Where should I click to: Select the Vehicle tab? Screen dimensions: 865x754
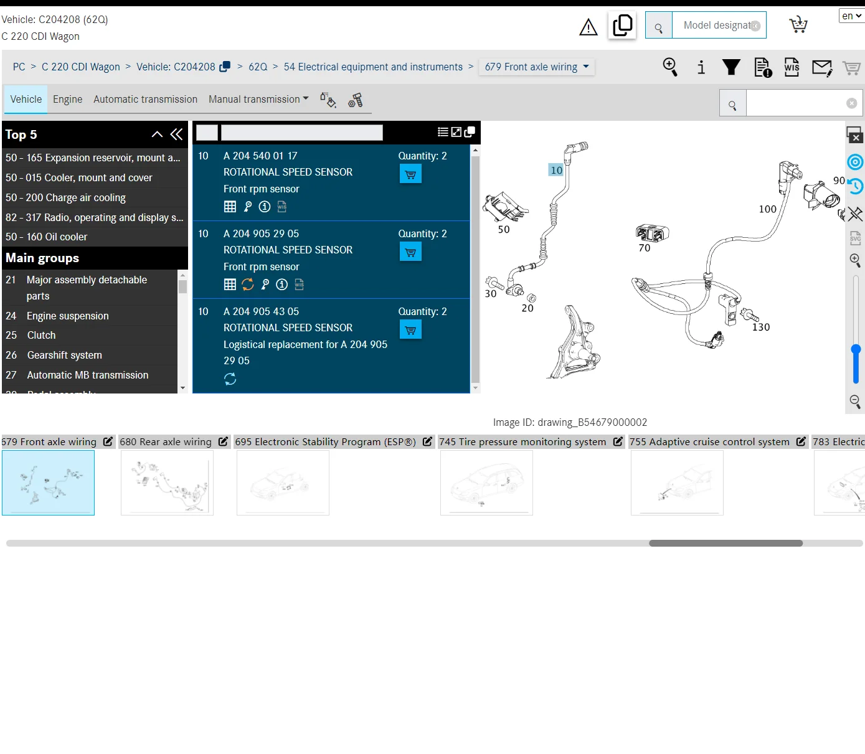point(26,100)
